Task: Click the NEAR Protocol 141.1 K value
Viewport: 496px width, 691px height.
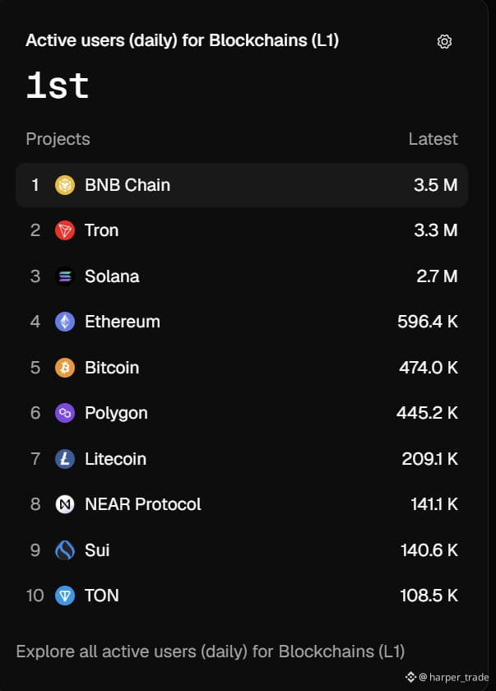Action: [434, 504]
